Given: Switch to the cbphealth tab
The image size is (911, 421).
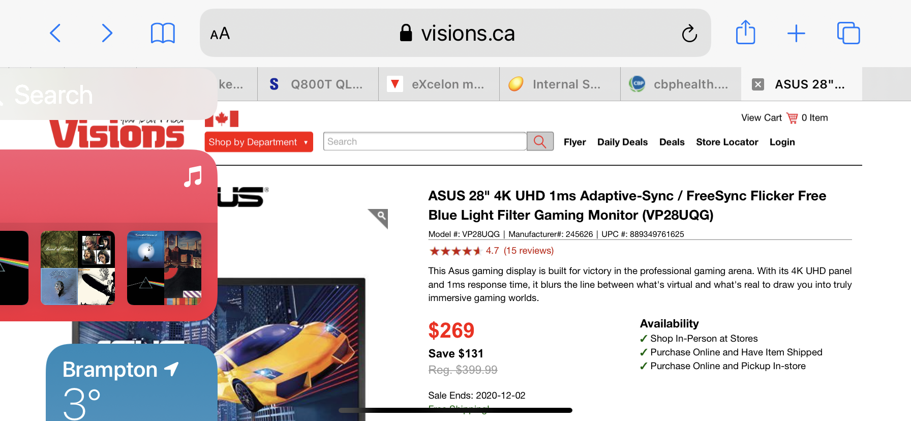Looking at the screenshot, I should pos(680,84).
